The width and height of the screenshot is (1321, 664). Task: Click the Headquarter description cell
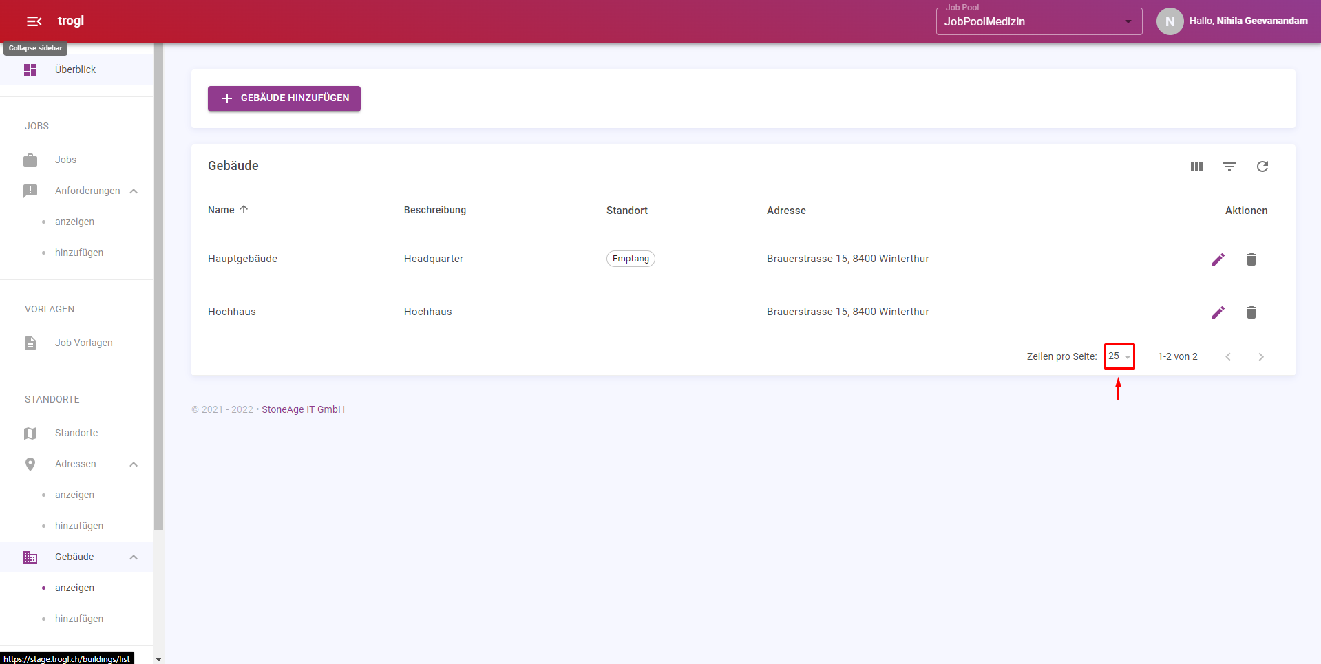[434, 259]
